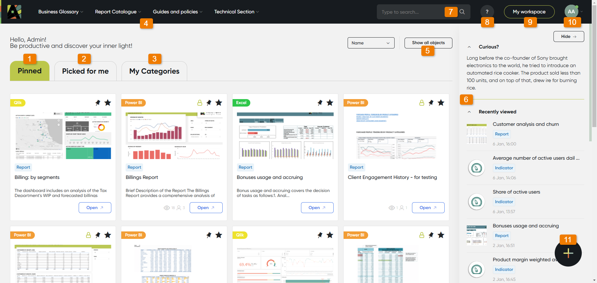Click the app logo in the header
Image resolution: width=597 pixels, height=283 pixels.
[14, 12]
